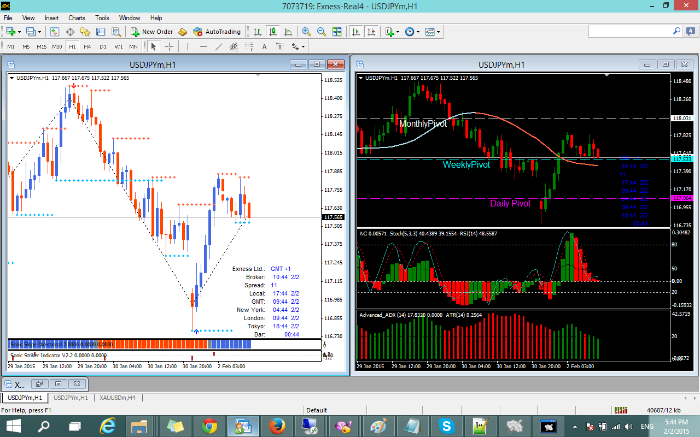Select the Fibonacci Retracement tool
700x437 pixels.
249,46
